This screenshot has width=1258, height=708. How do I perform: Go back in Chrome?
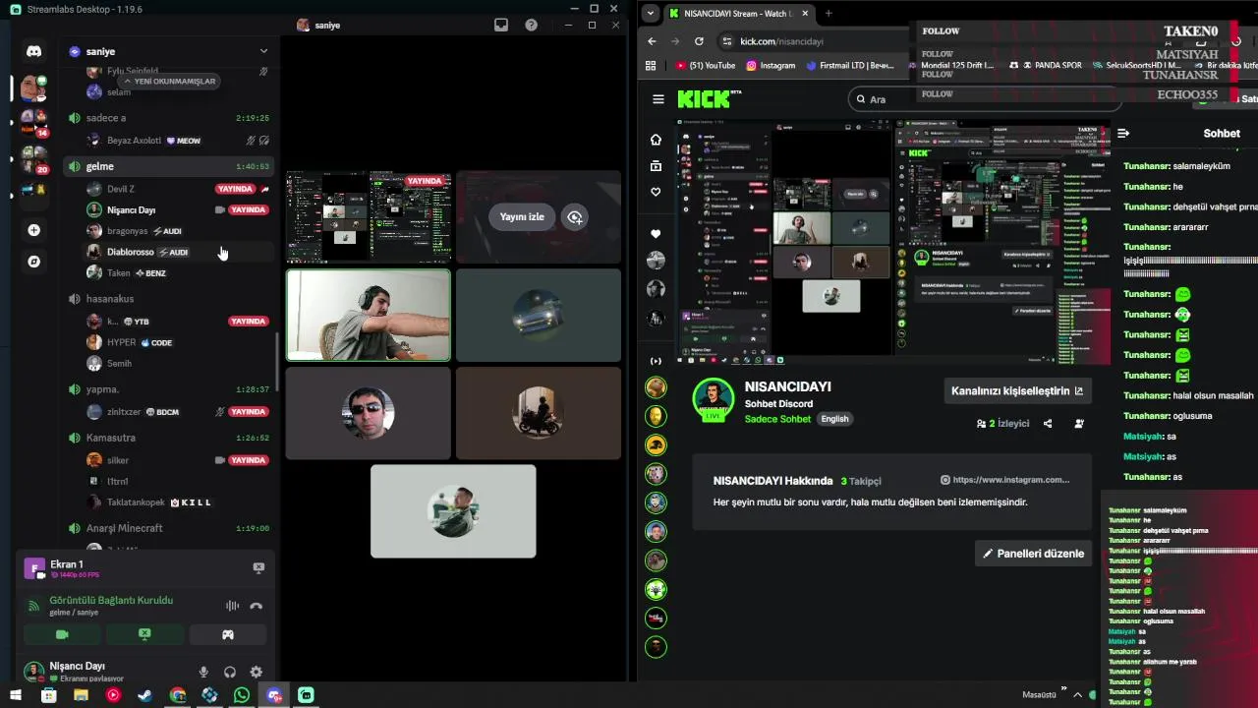(652, 41)
